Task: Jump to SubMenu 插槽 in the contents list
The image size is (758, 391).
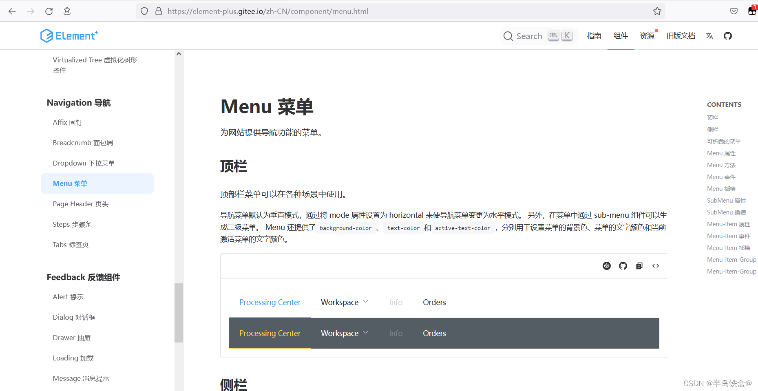Action: coord(727,212)
